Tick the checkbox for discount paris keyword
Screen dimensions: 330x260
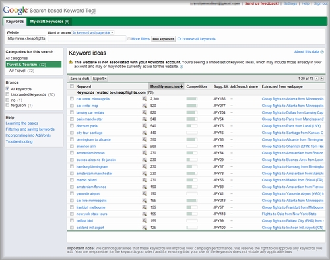(72, 126)
